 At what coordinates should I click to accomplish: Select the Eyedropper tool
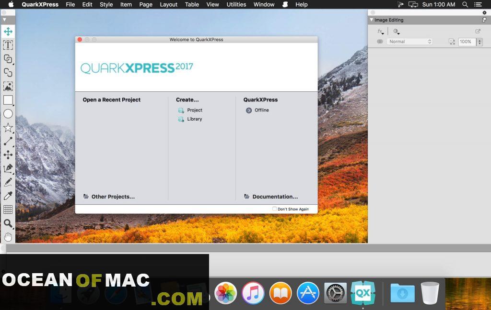(x=8, y=196)
